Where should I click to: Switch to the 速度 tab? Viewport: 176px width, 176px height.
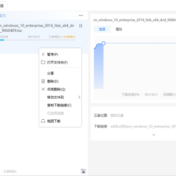click(102, 29)
